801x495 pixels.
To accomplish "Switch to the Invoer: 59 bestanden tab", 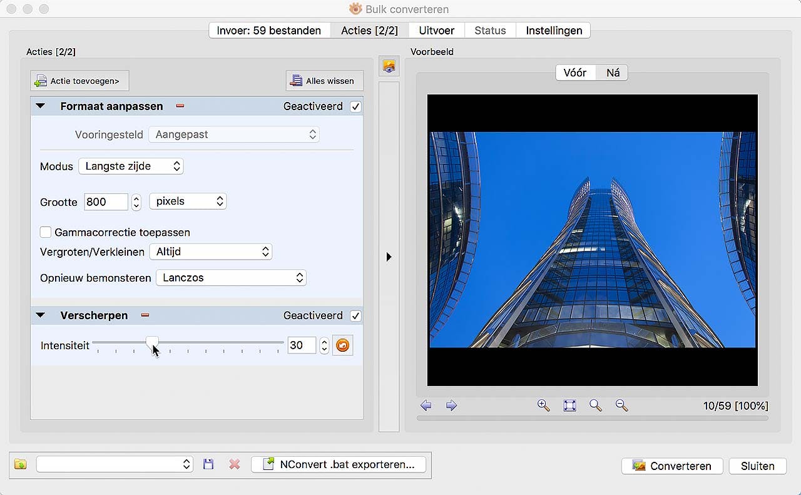I will [x=269, y=30].
